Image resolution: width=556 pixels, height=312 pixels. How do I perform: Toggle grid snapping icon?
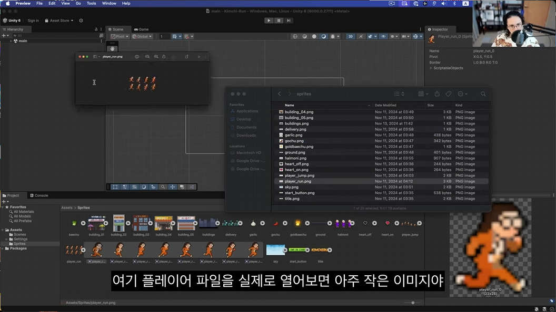[174, 36]
